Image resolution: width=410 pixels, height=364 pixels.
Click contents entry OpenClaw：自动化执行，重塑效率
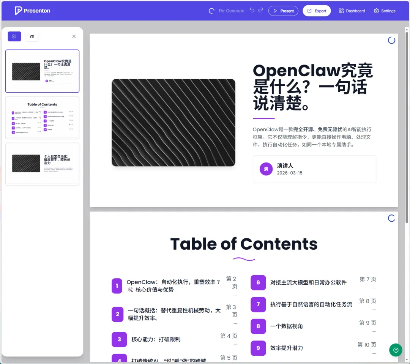click(173, 286)
